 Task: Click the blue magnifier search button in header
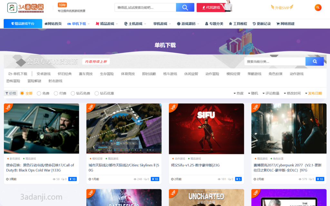tap(185, 8)
